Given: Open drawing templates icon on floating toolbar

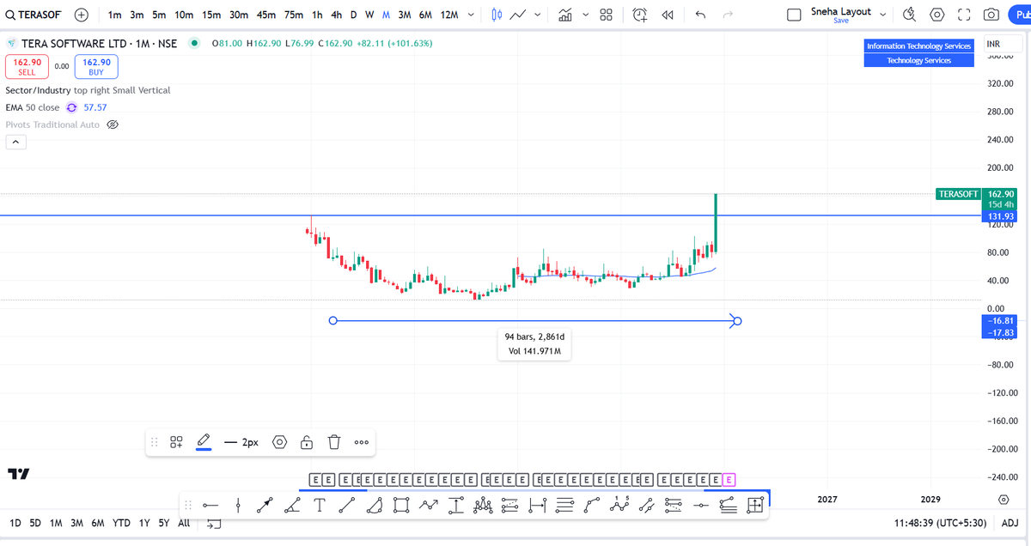Looking at the screenshot, I should (176, 442).
